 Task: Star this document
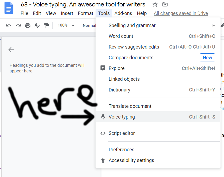[x=155, y=5]
